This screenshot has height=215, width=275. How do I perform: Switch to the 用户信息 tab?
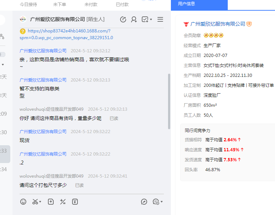point(187,4)
